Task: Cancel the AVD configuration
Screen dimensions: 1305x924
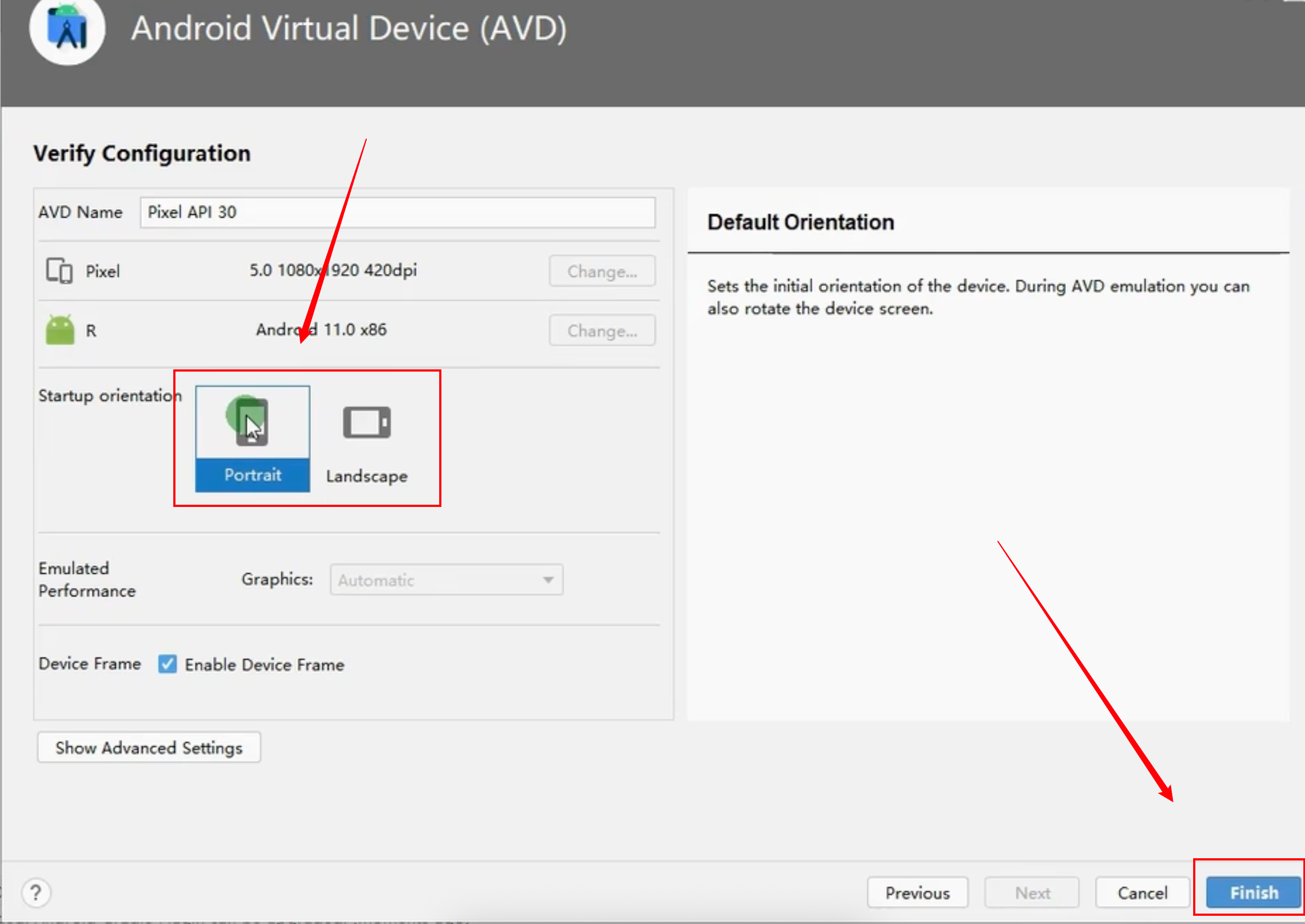Action: pos(1142,893)
